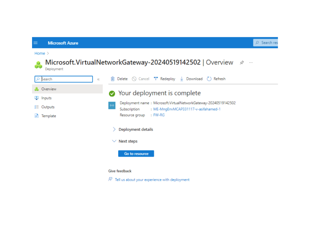Collapse the left sidebar menu

pos(98,79)
